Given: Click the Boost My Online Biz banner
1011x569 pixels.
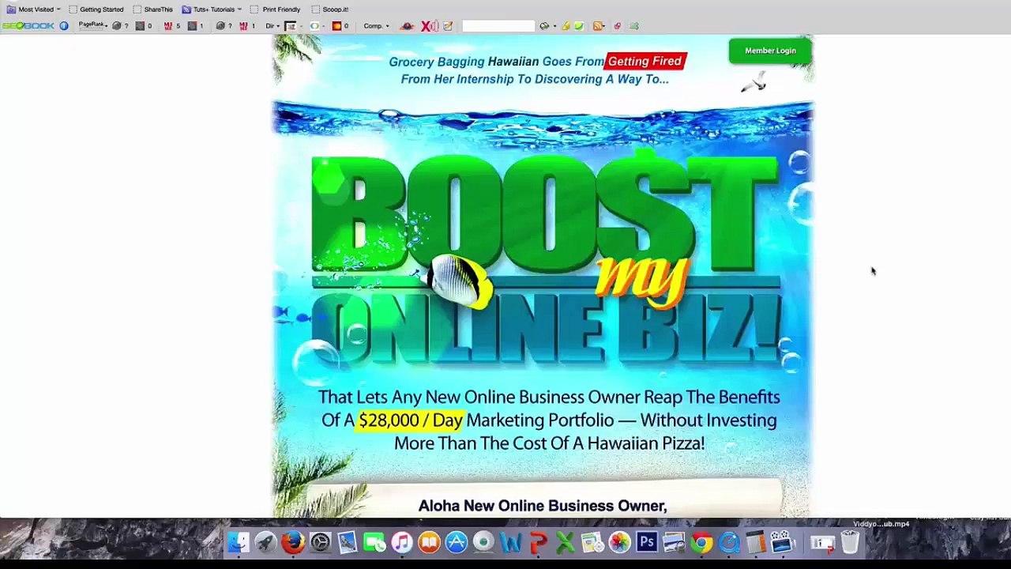Looking at the screenshot, I should pos(545,257).
